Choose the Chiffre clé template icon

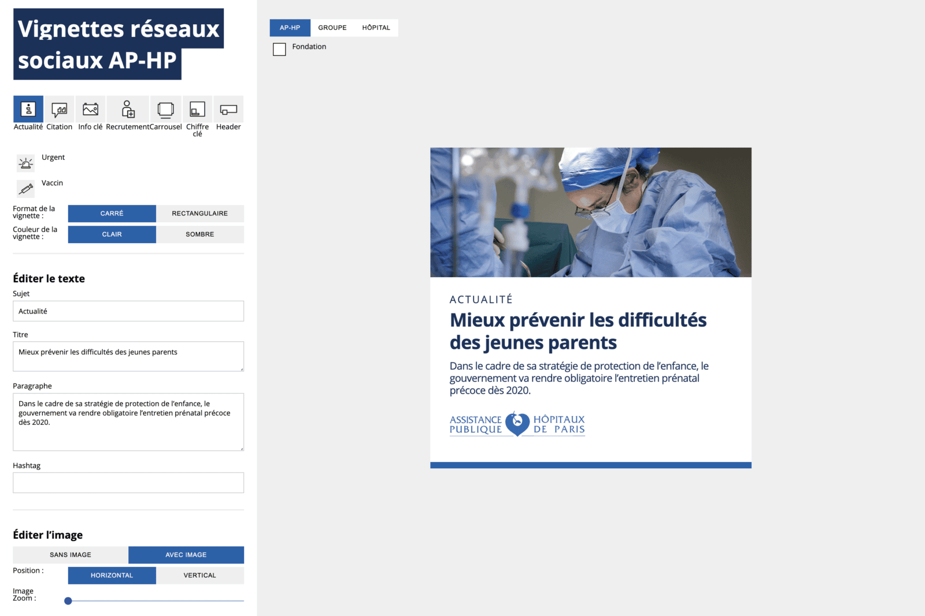coord(198,109)
